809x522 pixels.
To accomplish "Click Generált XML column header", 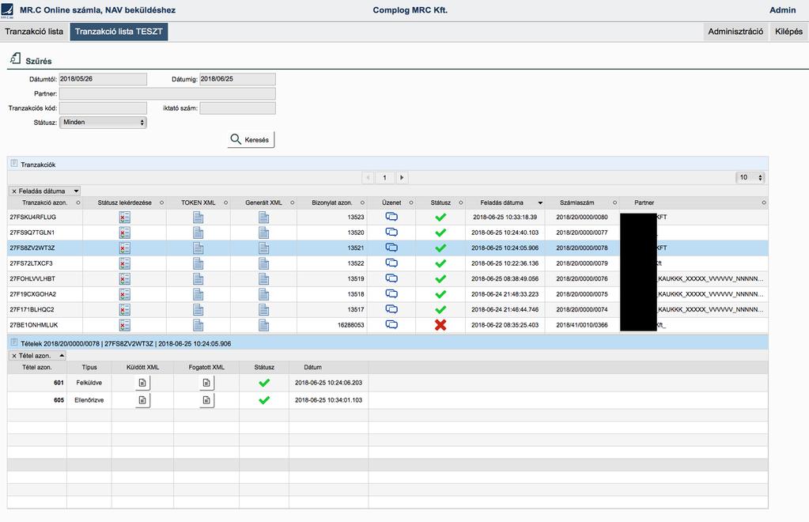I will (263, 202).
